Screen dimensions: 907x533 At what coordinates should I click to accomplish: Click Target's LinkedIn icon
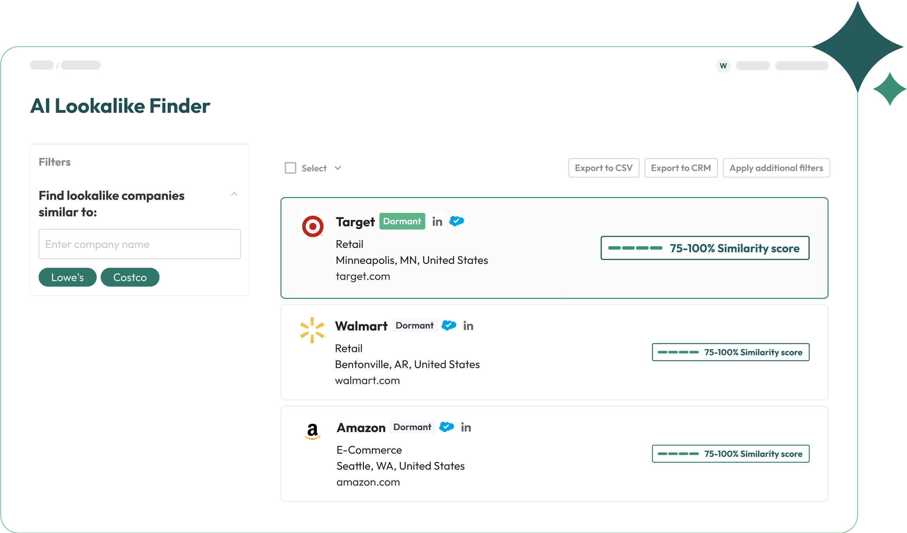pos(437,222)
